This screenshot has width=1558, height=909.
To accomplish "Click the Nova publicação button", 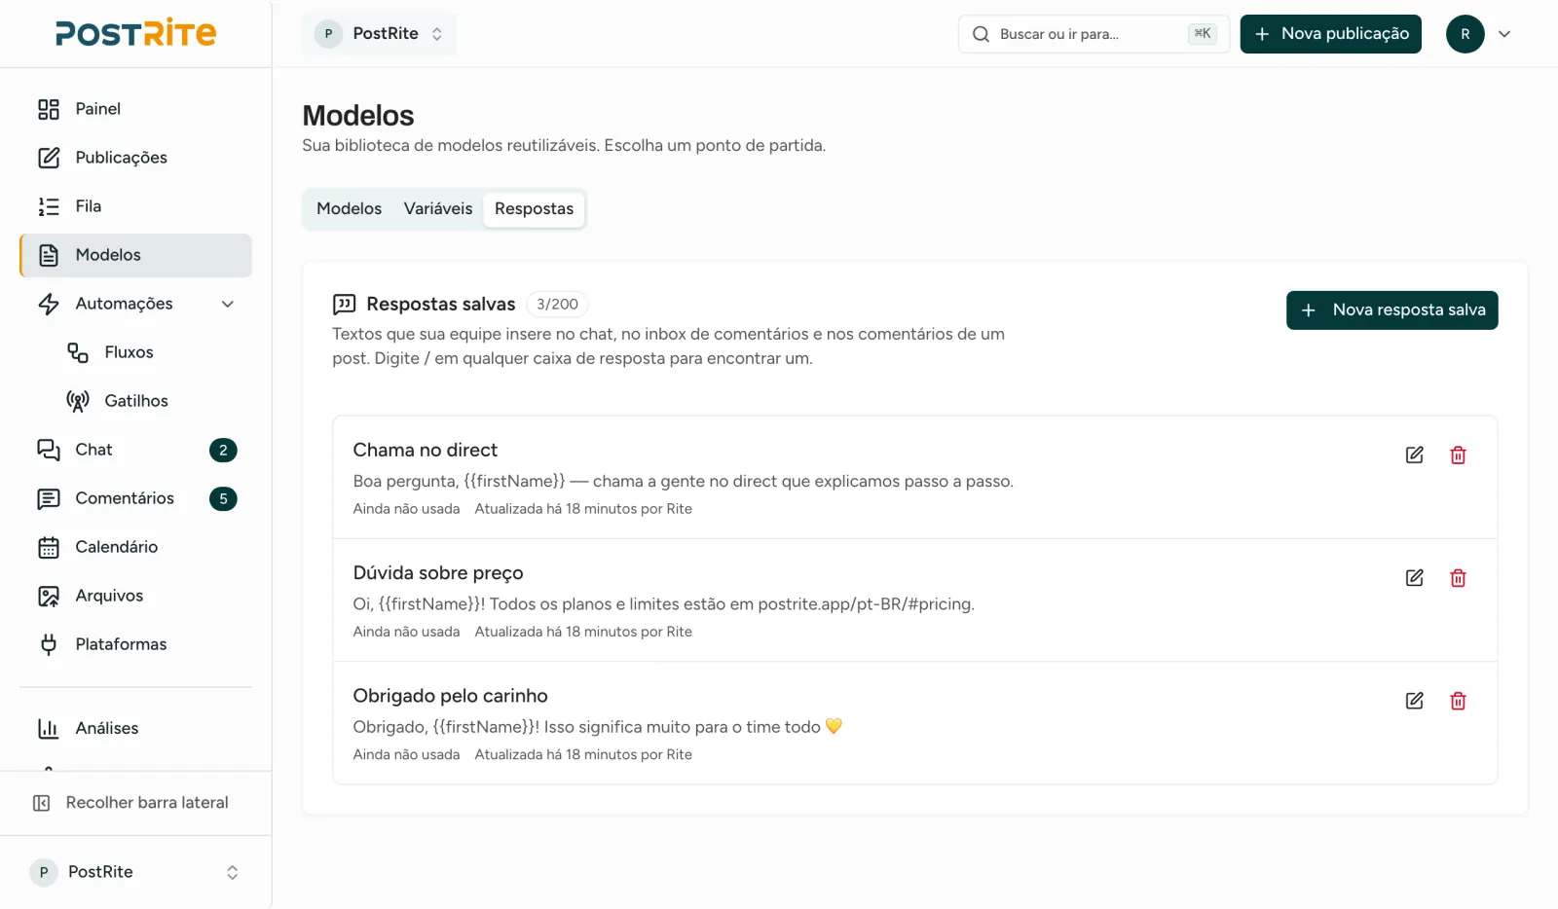I will coord(1330,34).
